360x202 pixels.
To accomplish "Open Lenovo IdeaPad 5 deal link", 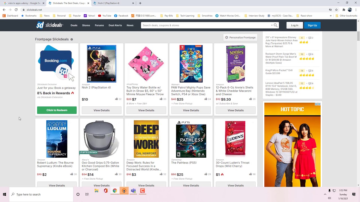I will tap(281, 89).
